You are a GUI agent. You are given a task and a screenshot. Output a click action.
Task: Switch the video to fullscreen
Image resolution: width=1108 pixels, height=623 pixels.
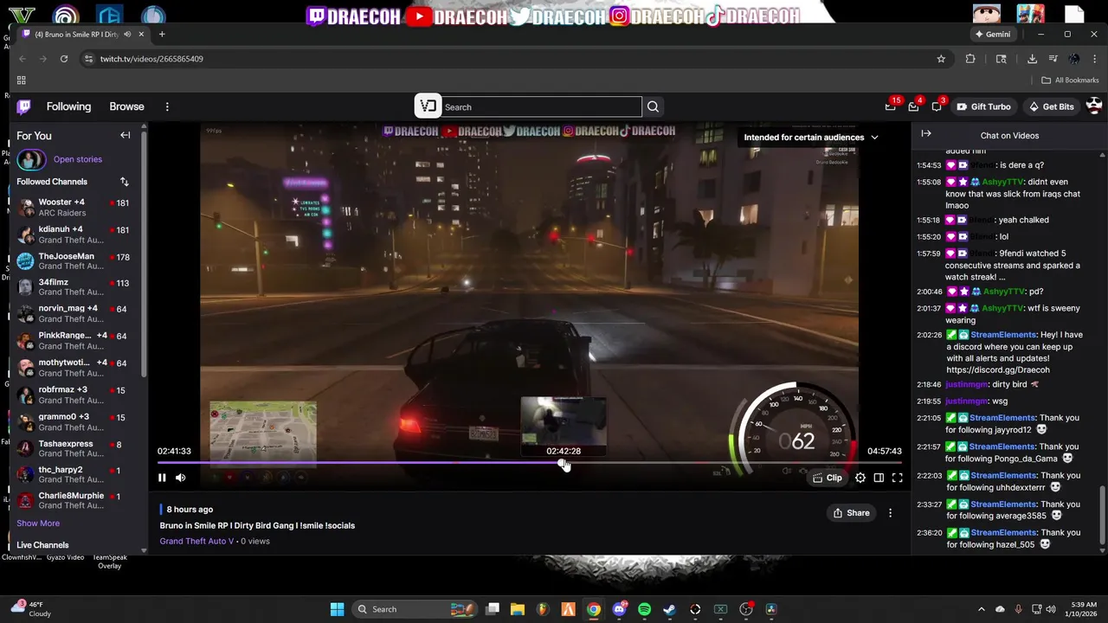[898, 478]
